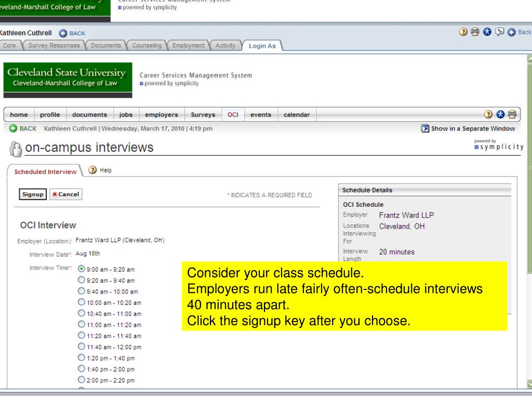Viewport: 532px width, 399px height.
Task: Switch to the Counseling tab
Action: pyautogui.click(x=147, y=46)
